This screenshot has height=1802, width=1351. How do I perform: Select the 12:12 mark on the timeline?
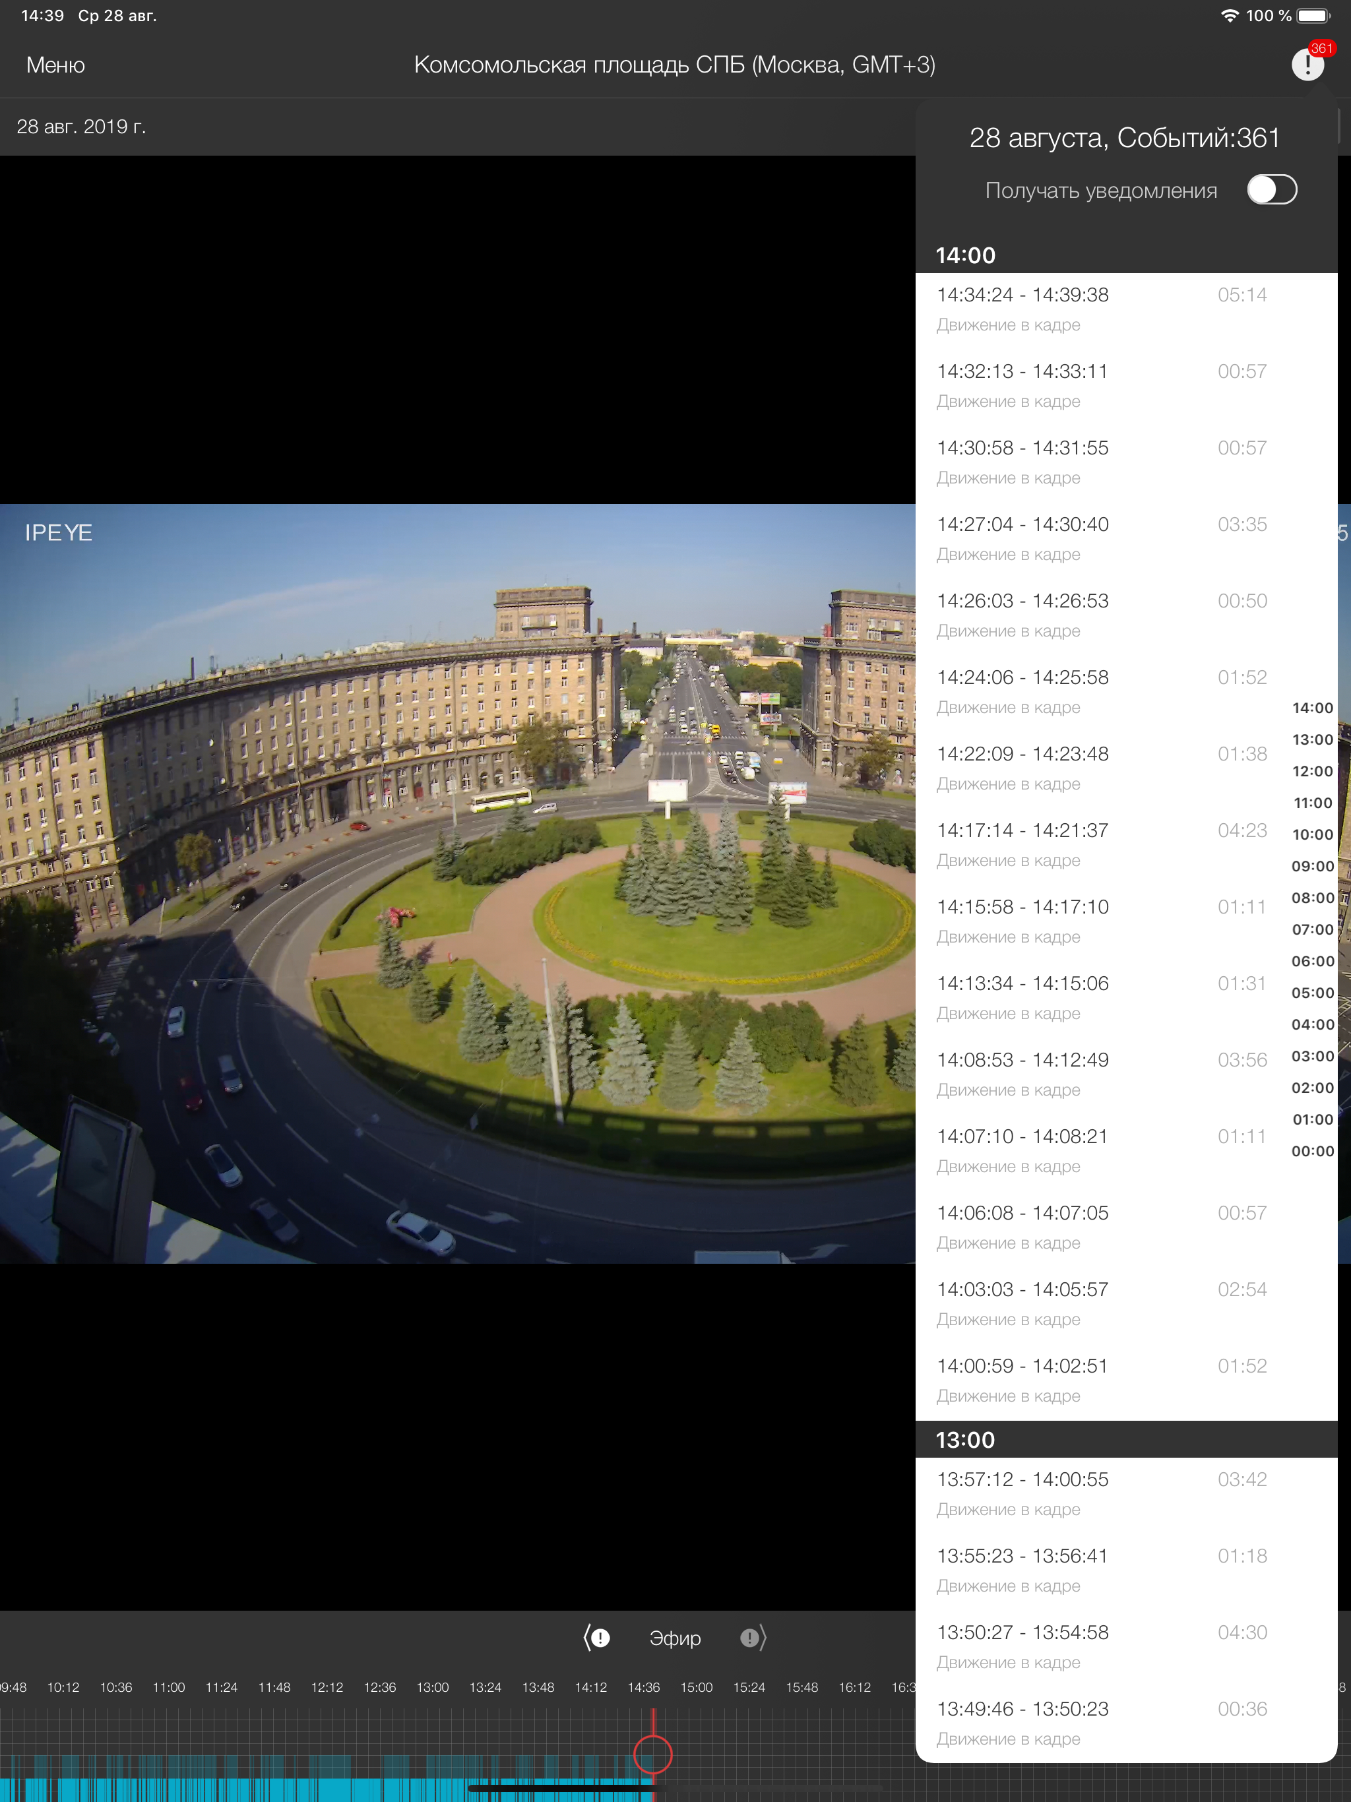point(327,1687)
